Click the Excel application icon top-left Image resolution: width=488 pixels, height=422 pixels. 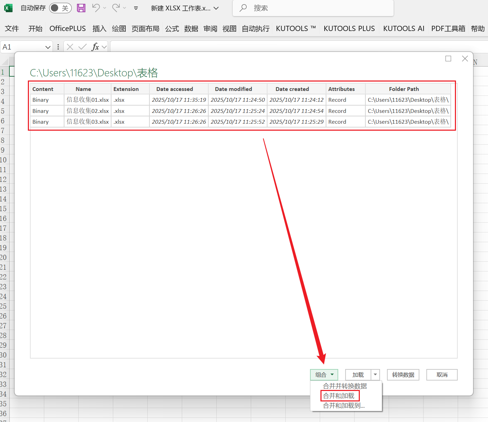(8, 8)
